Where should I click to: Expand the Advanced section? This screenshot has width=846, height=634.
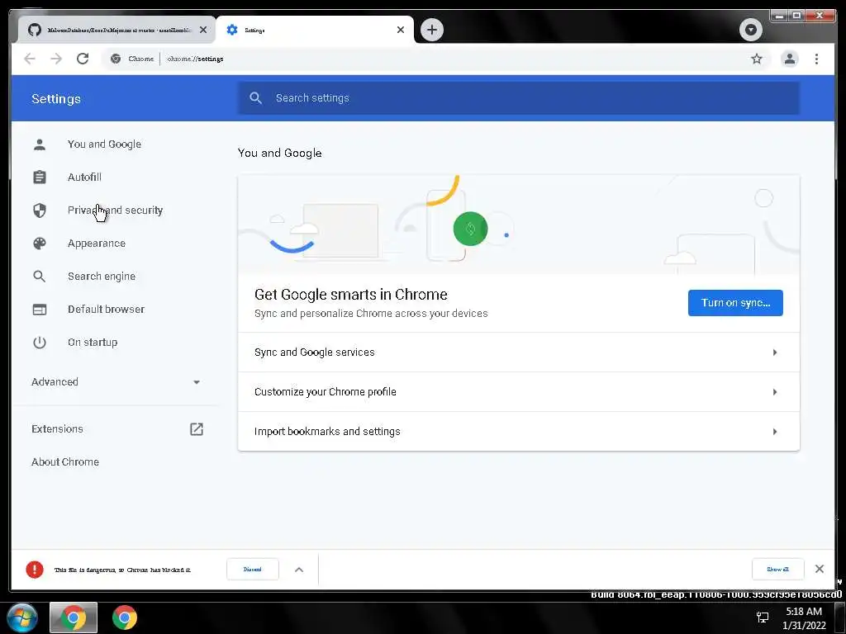tap(116, 381)
